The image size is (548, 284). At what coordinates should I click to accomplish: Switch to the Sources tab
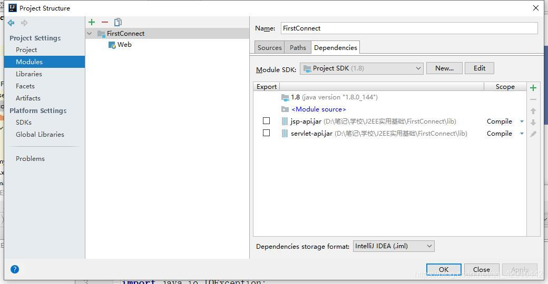[x=269, y=47]
